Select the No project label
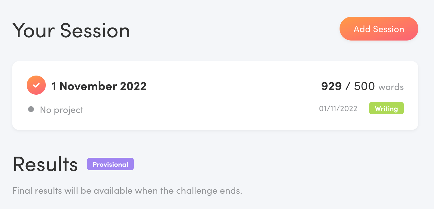The width and height of the screenshot is (434, 209). point(61,110)
